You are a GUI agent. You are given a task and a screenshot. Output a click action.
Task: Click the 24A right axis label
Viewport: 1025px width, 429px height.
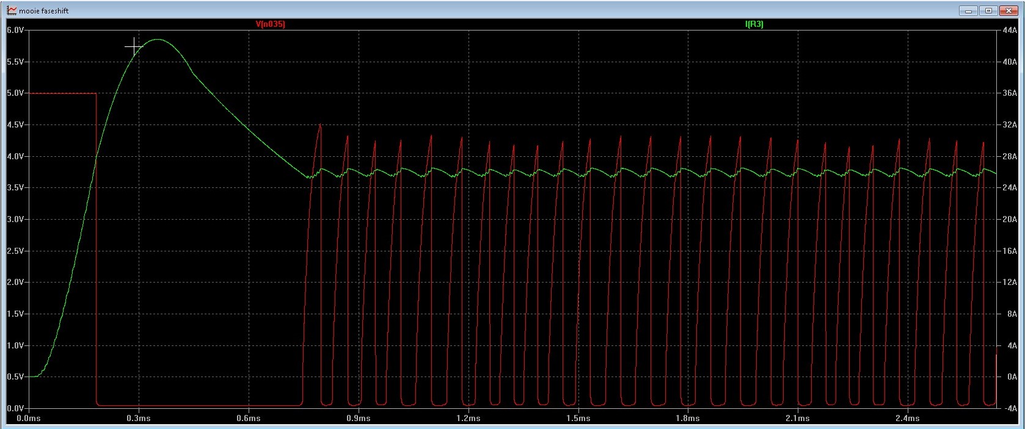click(x=1010, y=187)
